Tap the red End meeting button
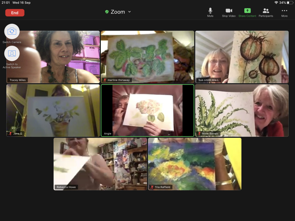 click(15, 13)
